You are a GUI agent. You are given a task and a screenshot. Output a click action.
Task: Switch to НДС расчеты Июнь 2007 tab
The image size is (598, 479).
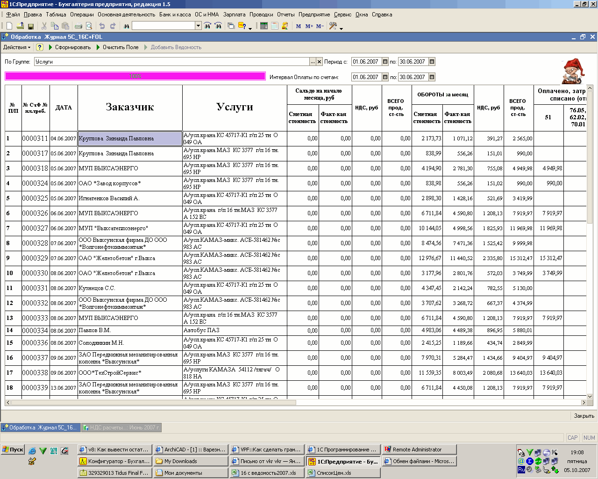pyautogui.click(x=121, y=428)
